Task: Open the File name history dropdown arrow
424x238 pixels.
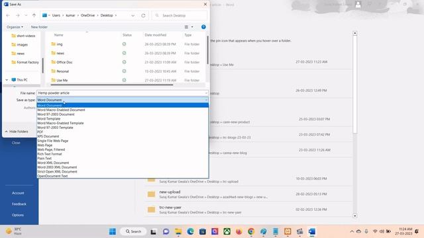Action: click(x=206, y=93)
